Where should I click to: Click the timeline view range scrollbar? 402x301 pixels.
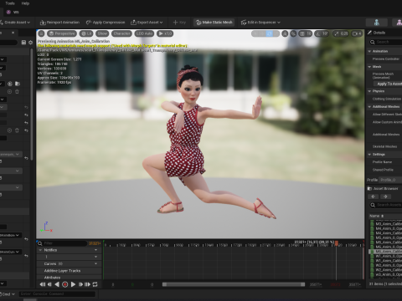234,284
